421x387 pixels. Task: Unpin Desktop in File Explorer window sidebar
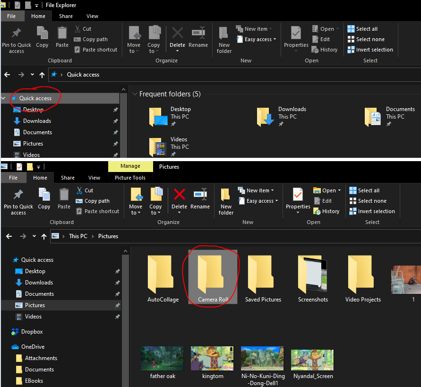click(x=115, y=110)
